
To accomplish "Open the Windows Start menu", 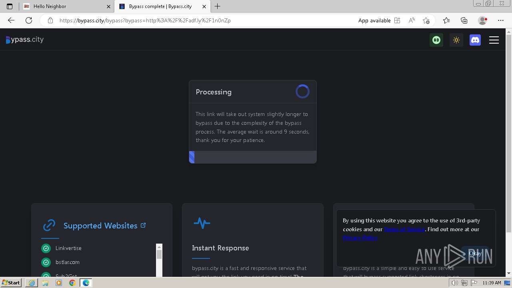I will 11,283.
